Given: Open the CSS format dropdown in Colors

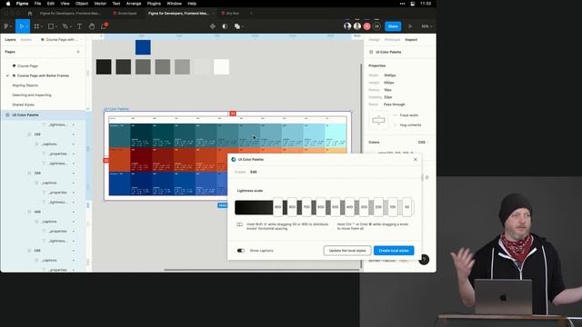Looking at the screenshot, I should tap(423, 143).
